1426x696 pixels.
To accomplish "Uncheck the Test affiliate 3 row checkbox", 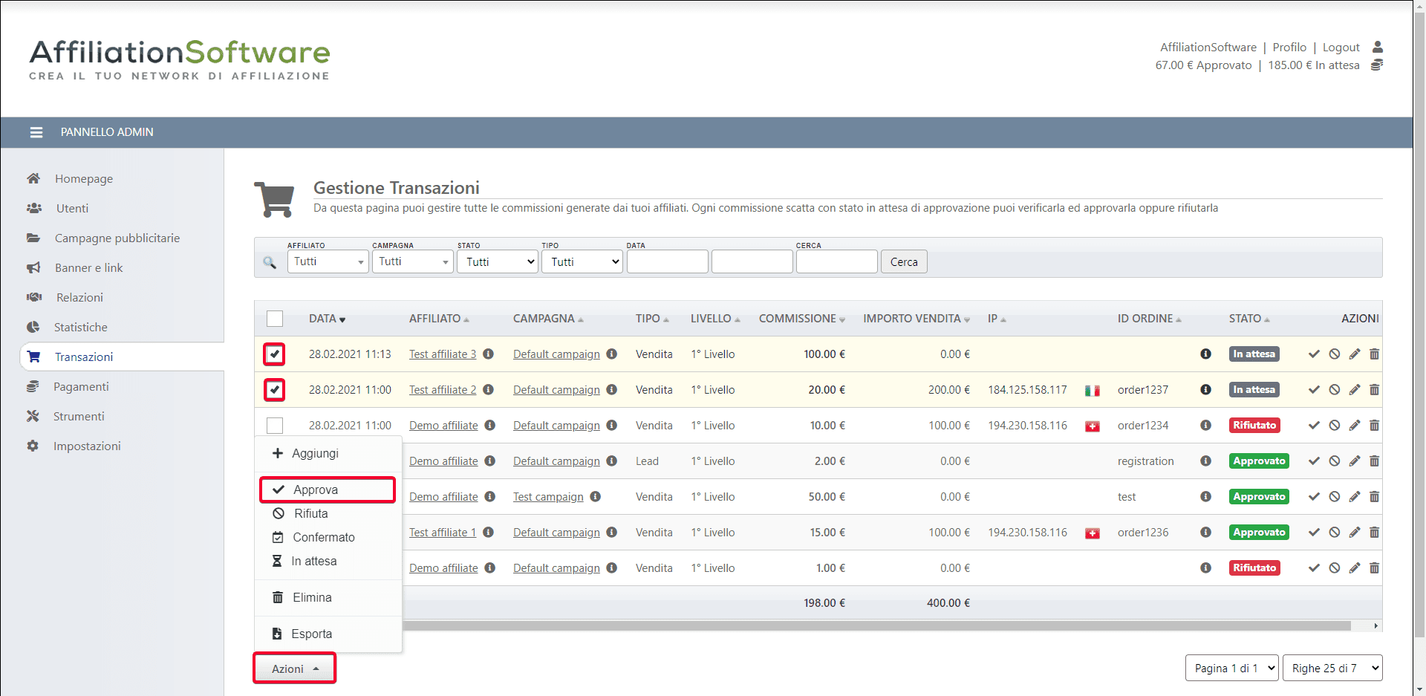I will pos(275,354).
